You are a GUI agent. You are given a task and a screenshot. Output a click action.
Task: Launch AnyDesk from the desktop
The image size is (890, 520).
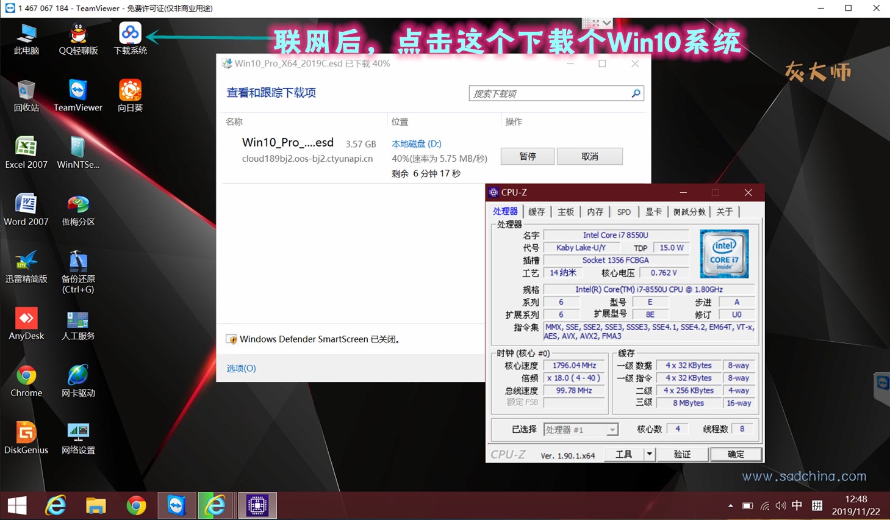click(26, 324)
